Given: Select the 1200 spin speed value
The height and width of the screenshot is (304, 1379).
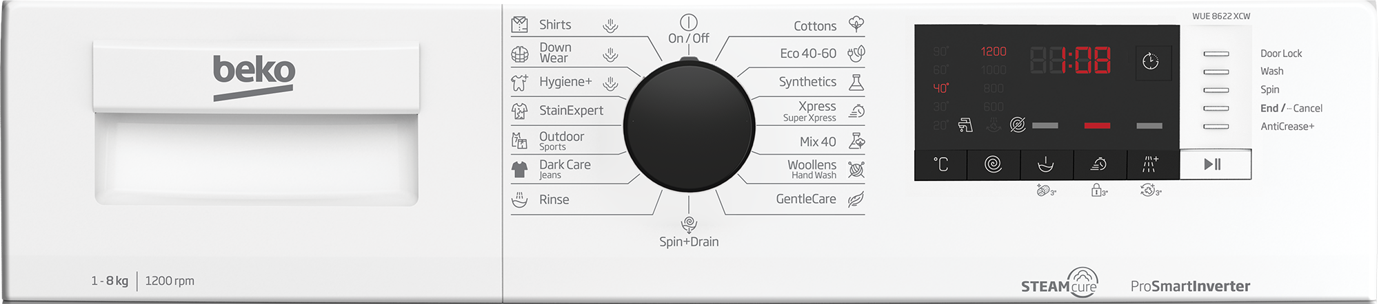Looking at the screenshot, I should coord(994,52).
